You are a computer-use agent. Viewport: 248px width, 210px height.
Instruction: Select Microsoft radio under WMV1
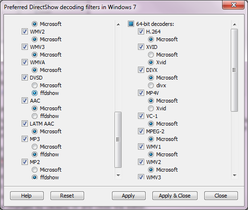[x=151, y=154]
